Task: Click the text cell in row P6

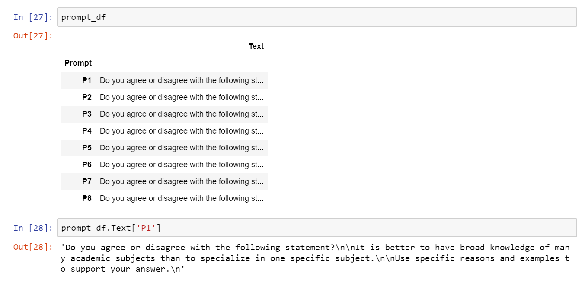Action: [x=182, y=165]
